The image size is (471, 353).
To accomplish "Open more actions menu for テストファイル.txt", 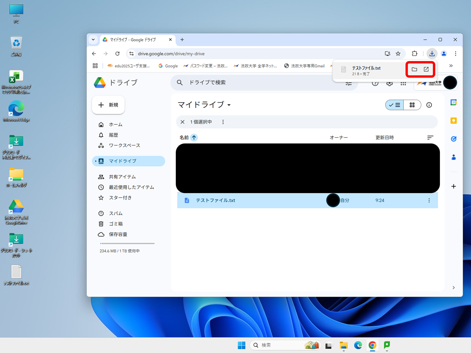I will click(429, 200).
